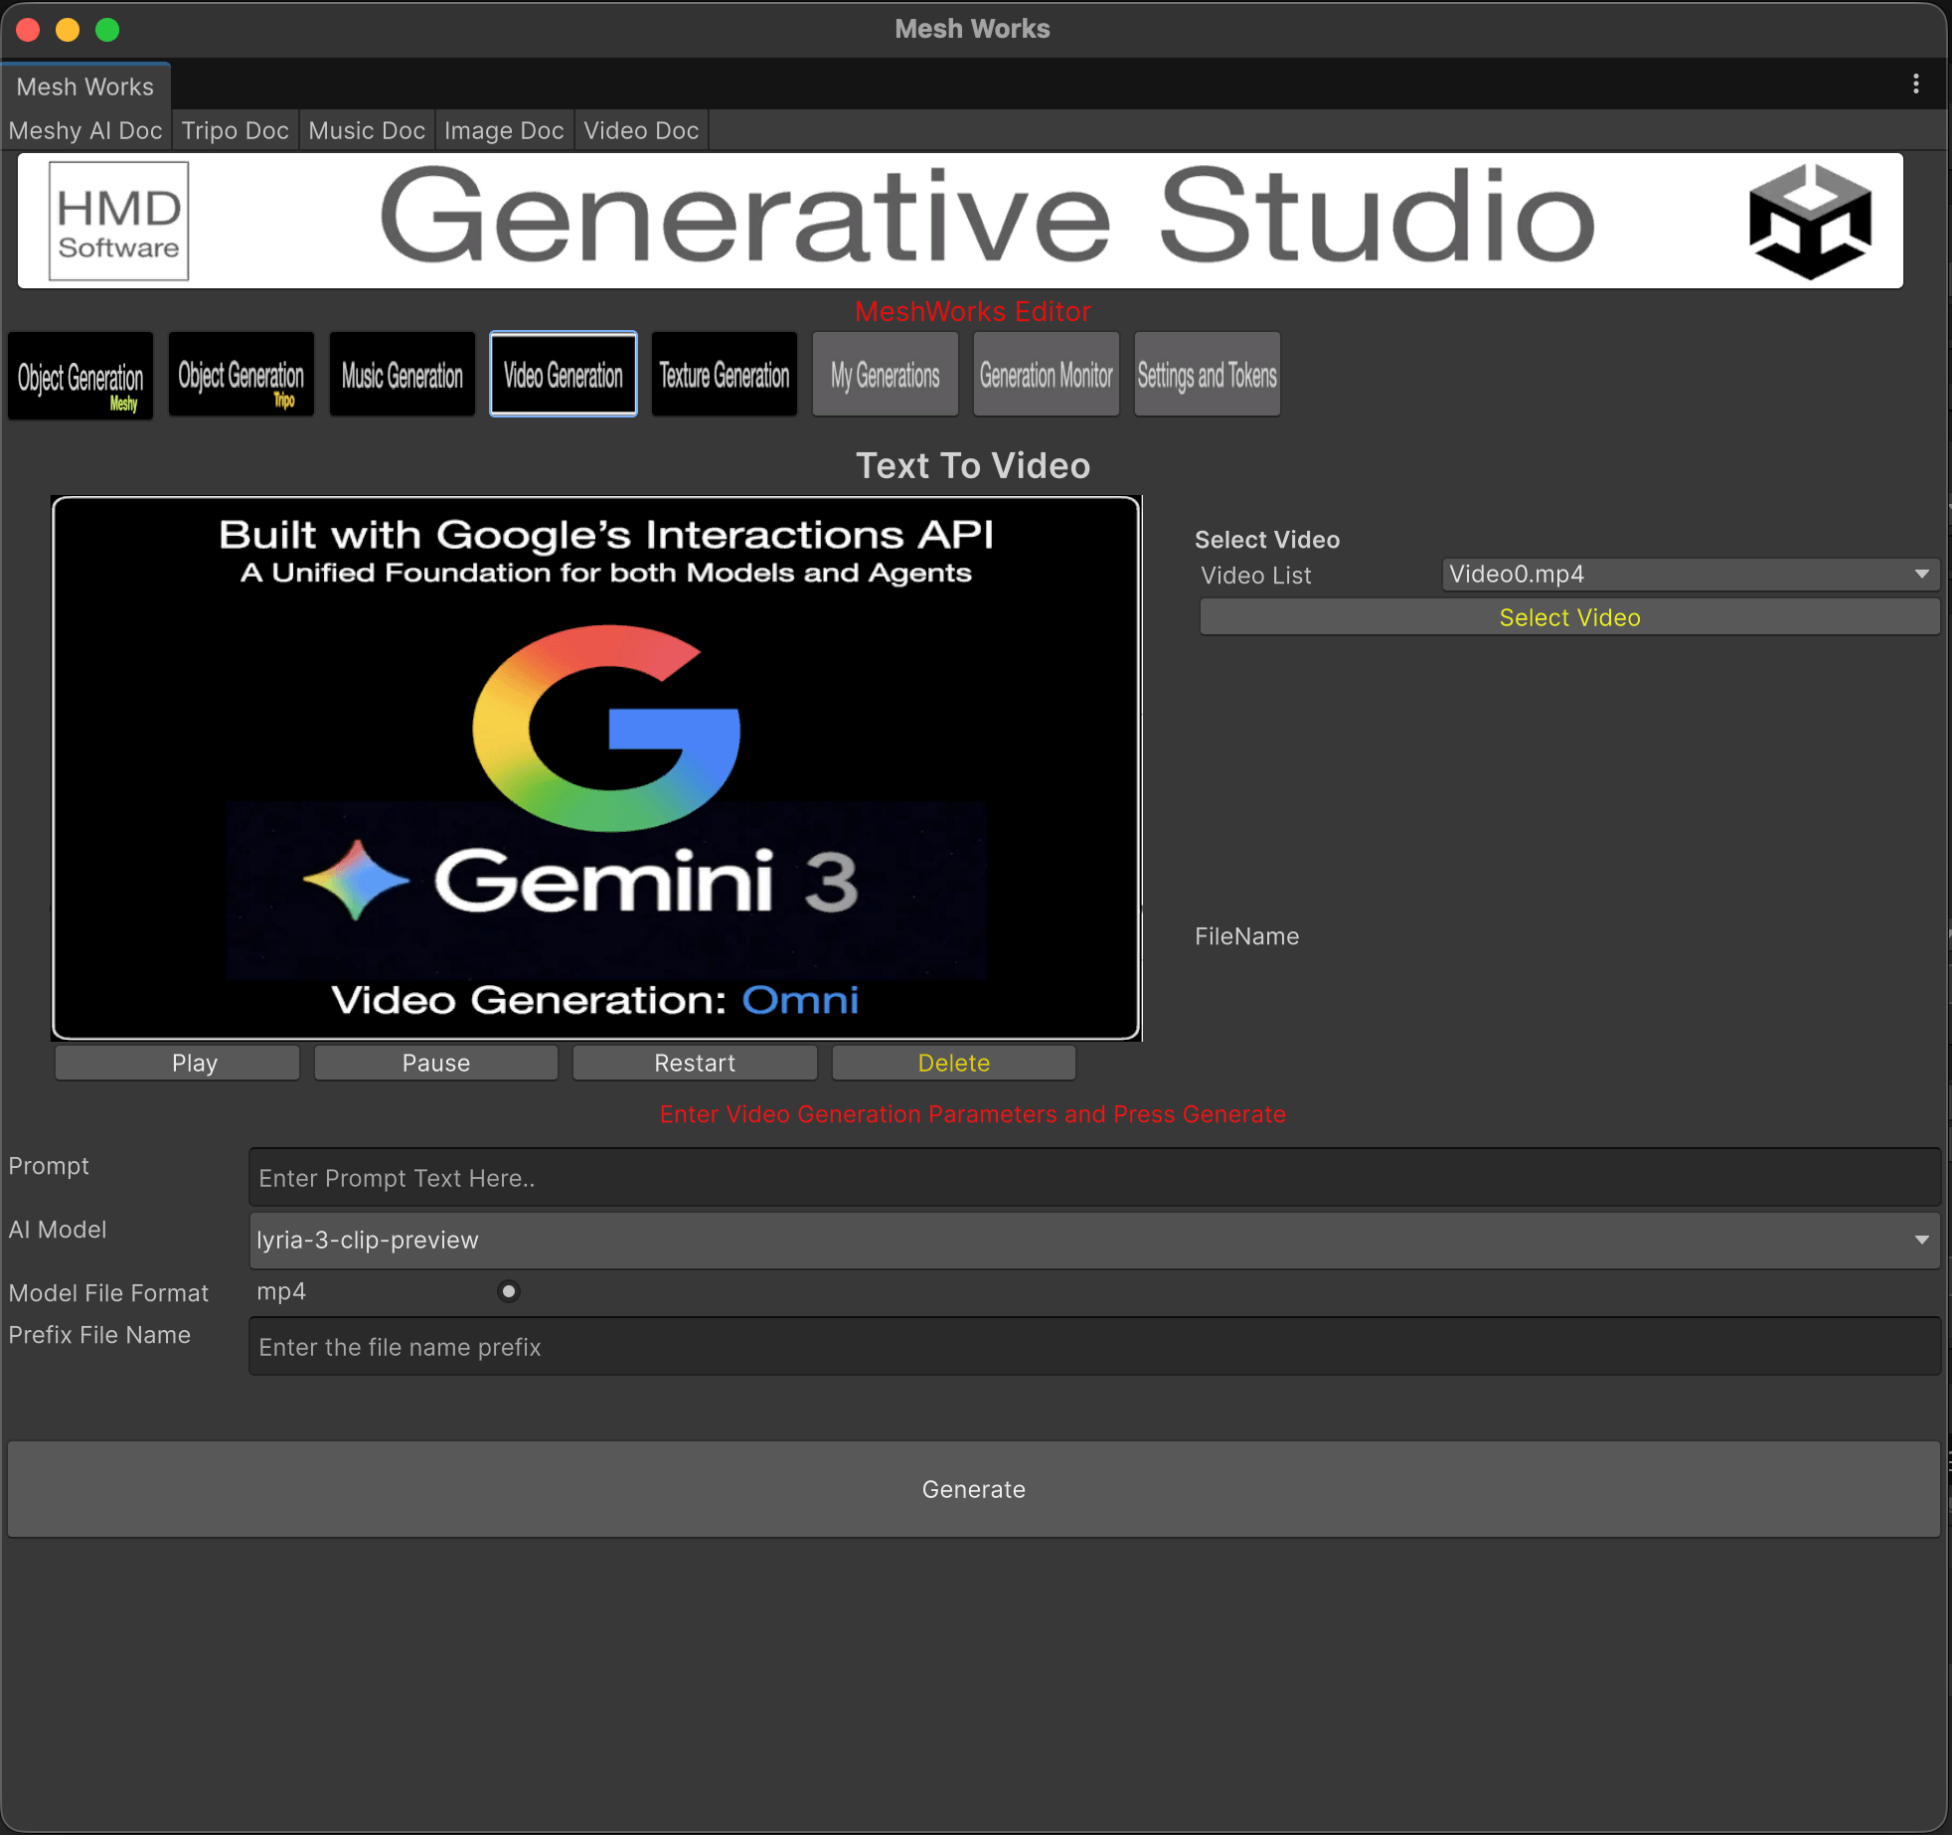Viewport: 1952px width, 1835px height.
Task: Click the "Enter Video Generation Parameters" message
Action: pyautogui.click(x=973, y=1114)
